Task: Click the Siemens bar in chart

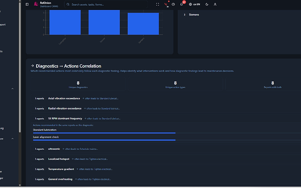Action: 143,24
